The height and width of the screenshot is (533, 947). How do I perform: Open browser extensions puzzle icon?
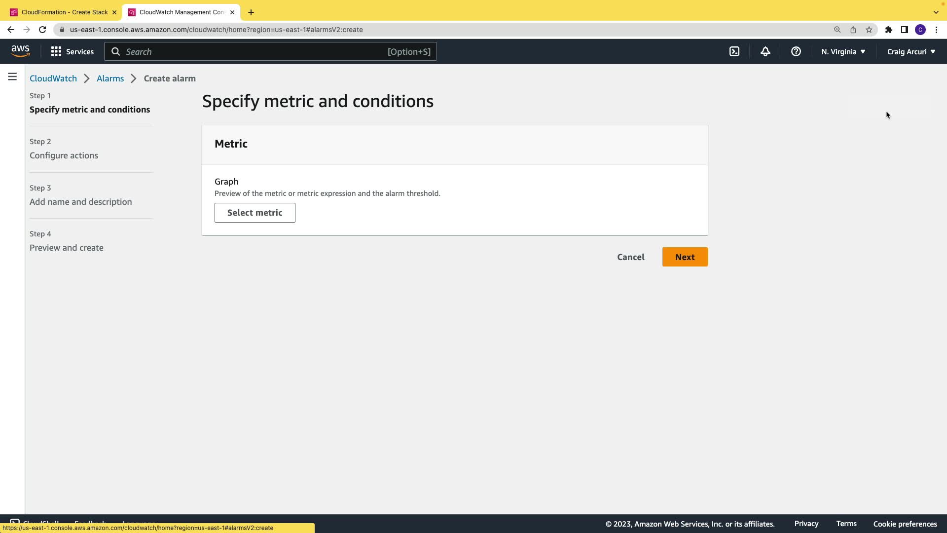coord(888,30)
